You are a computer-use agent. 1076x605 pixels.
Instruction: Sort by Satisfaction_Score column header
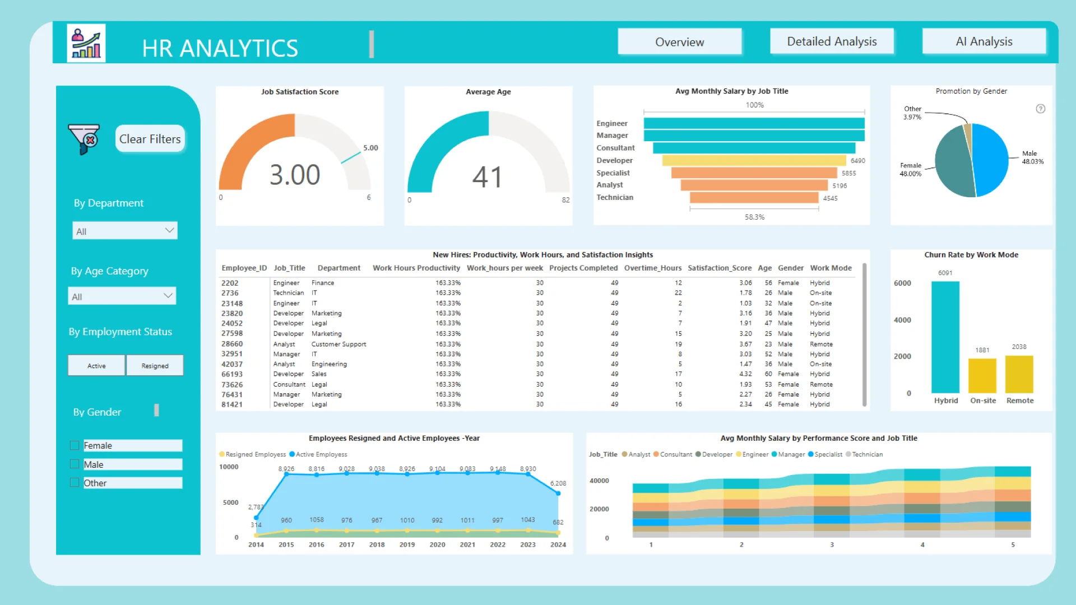(720, 268)
